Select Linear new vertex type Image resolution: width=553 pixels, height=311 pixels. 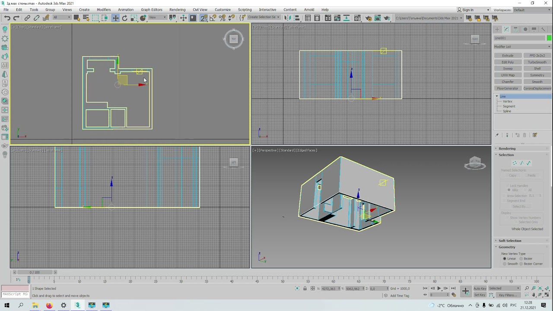[509, 259]
